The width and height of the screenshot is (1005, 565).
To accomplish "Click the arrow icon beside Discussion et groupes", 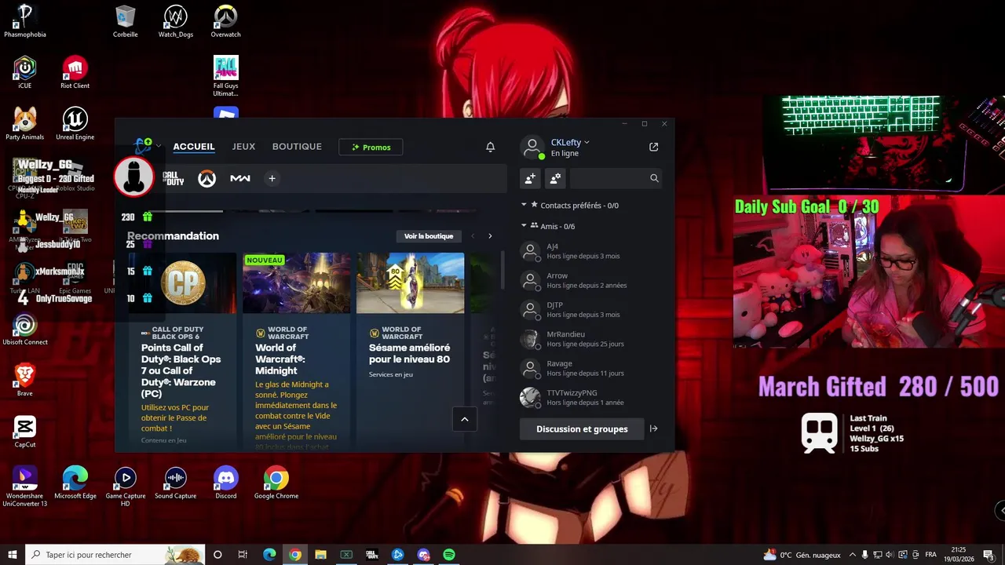I will [x=653, y=429].
